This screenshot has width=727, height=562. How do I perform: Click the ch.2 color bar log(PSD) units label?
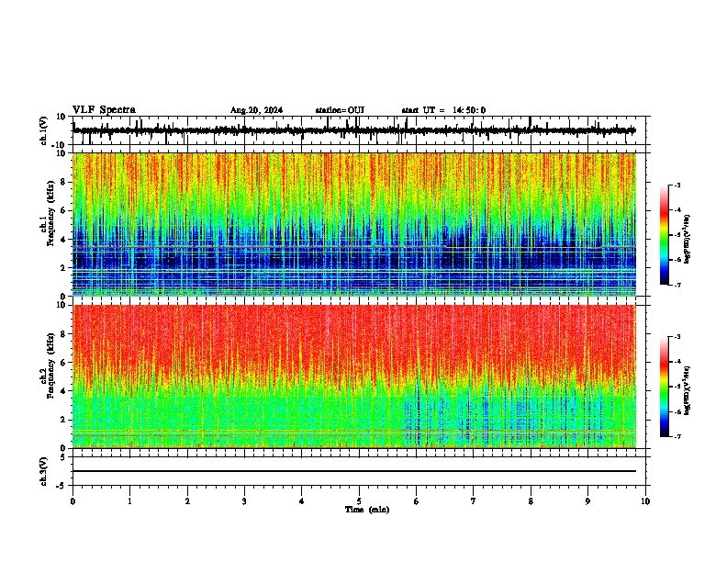688,390
